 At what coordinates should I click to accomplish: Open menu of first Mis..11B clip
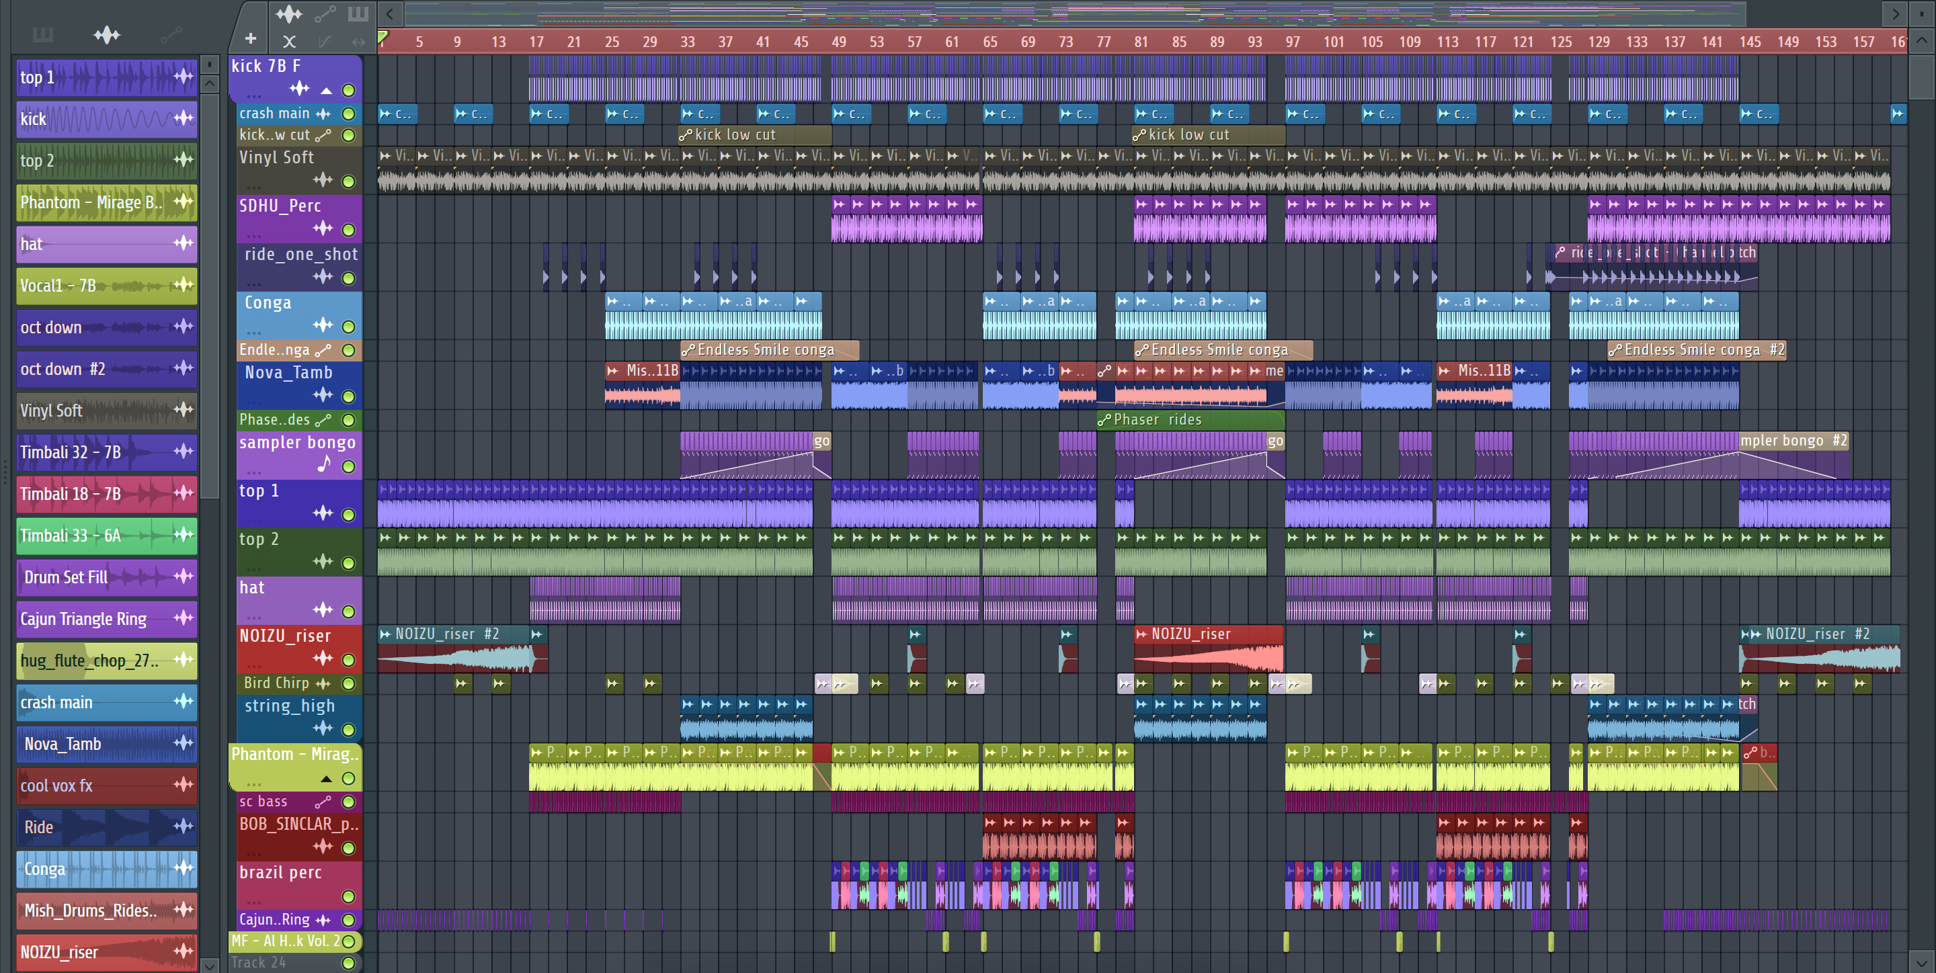[x=613, y=370]
